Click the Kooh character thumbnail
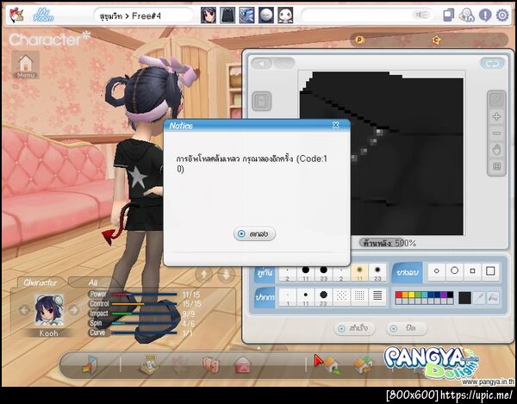The width and height of the screenshot is (517, 404). click(49, 310)
